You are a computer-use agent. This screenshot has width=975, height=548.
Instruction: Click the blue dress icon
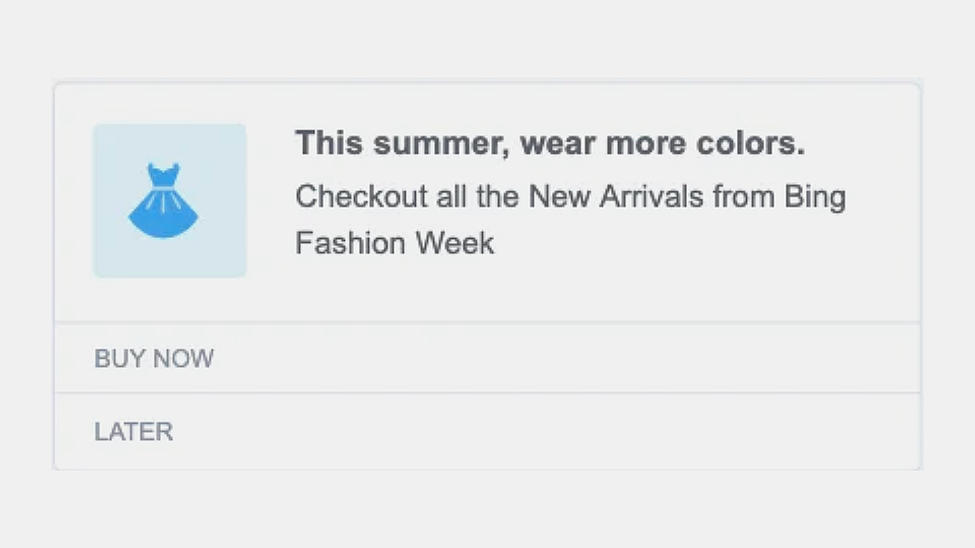163,200
